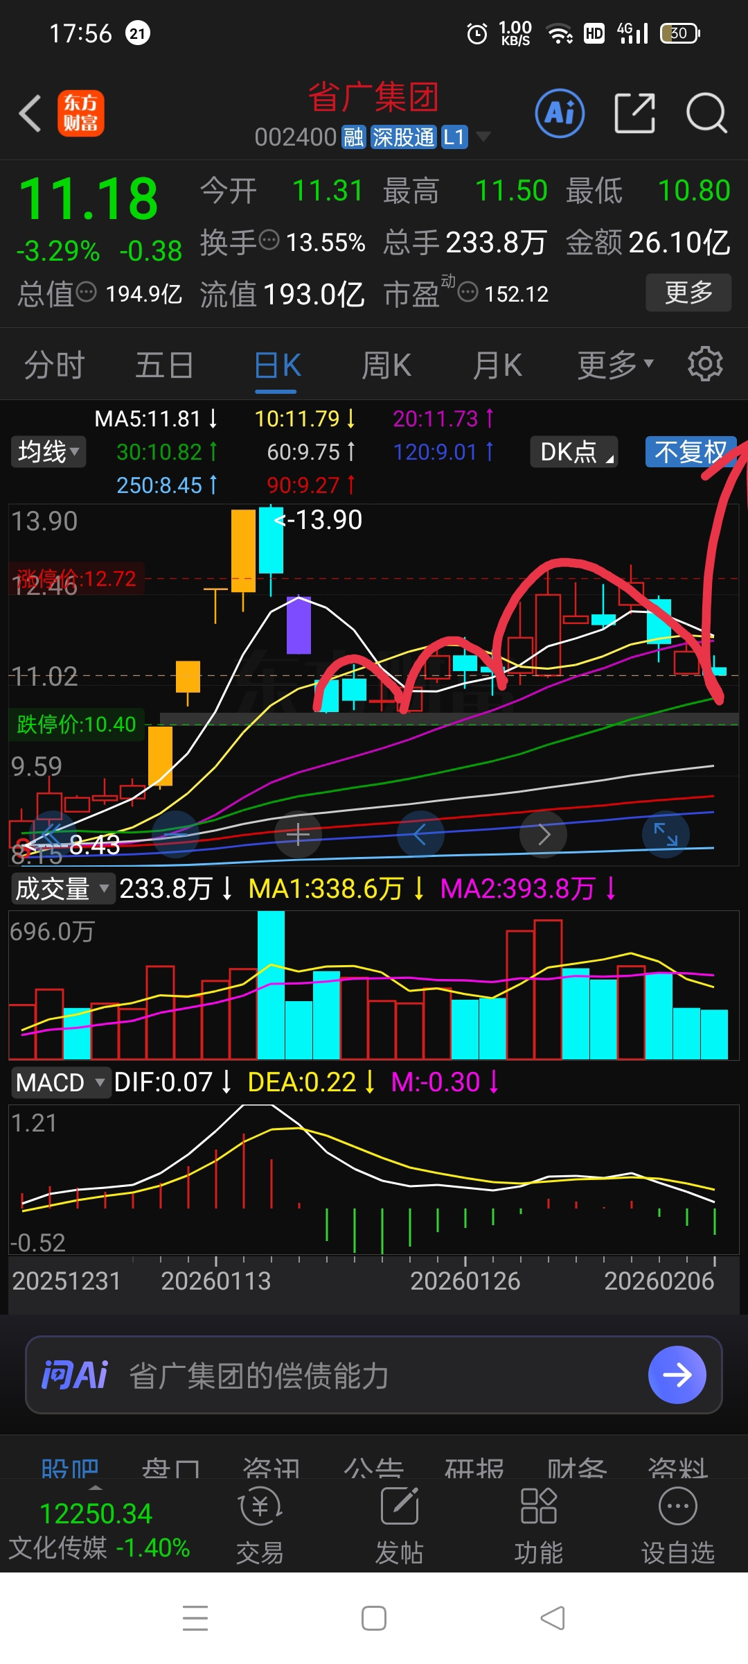Image resolution: width=748 pixels, height=1664 pixels.
Task: Open the Ai assistant circle icon
Action: pos(560,113)
